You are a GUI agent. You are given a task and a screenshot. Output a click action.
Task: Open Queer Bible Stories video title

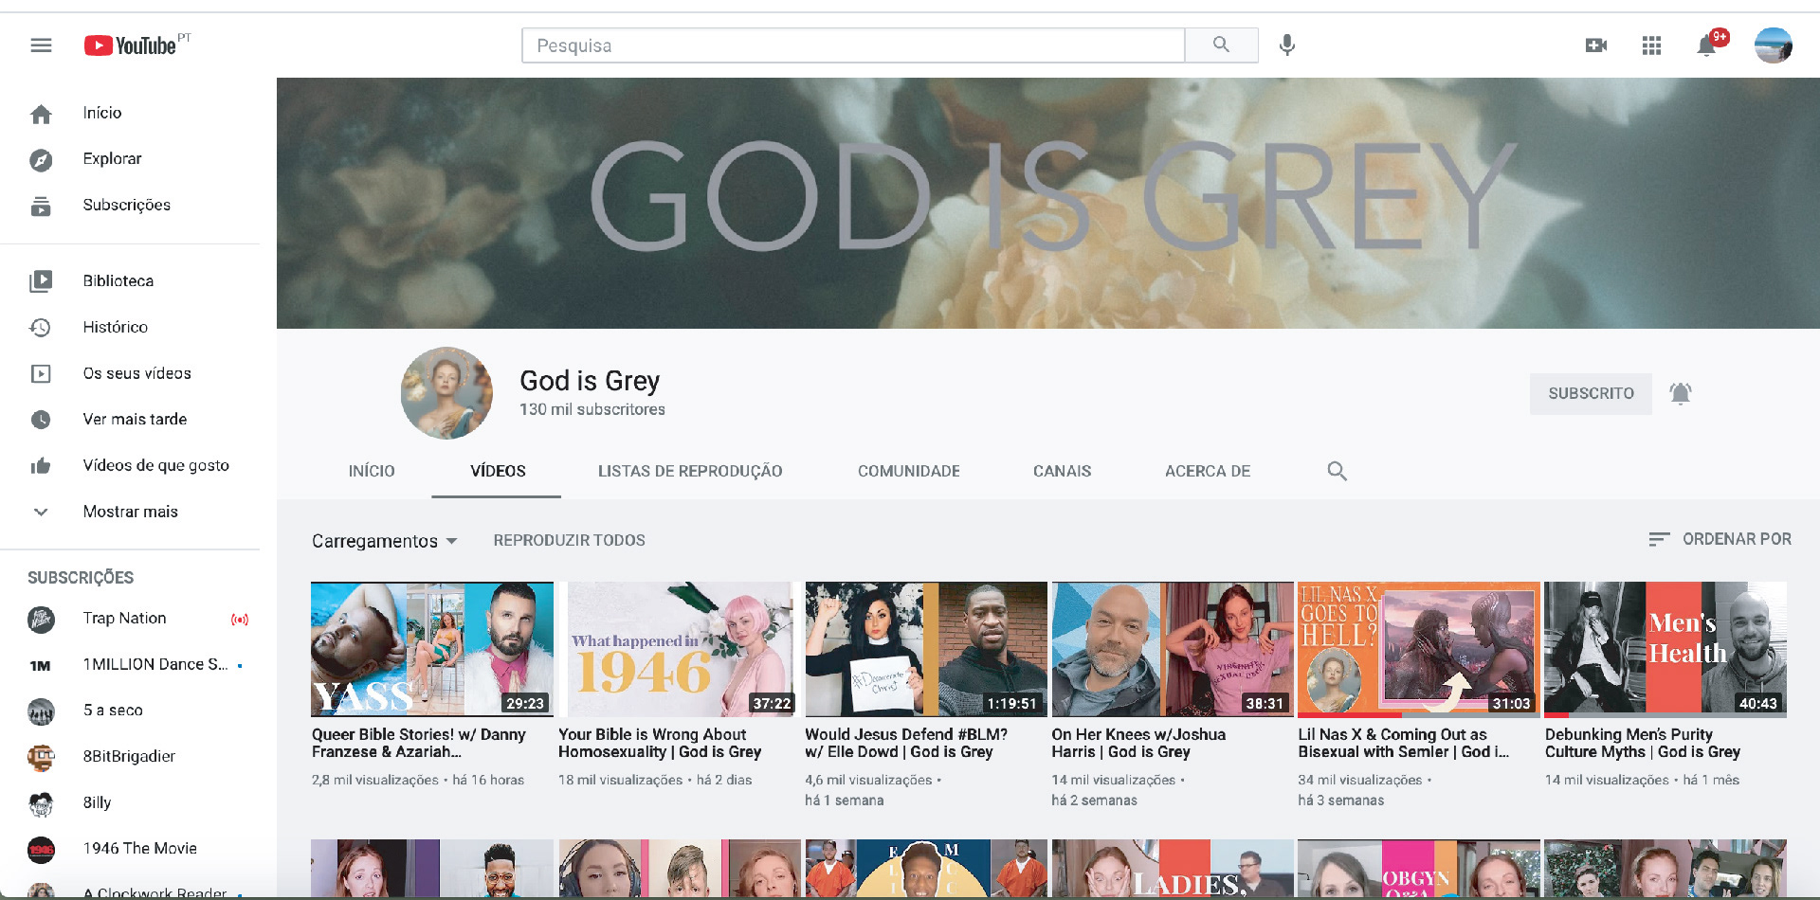418,743
